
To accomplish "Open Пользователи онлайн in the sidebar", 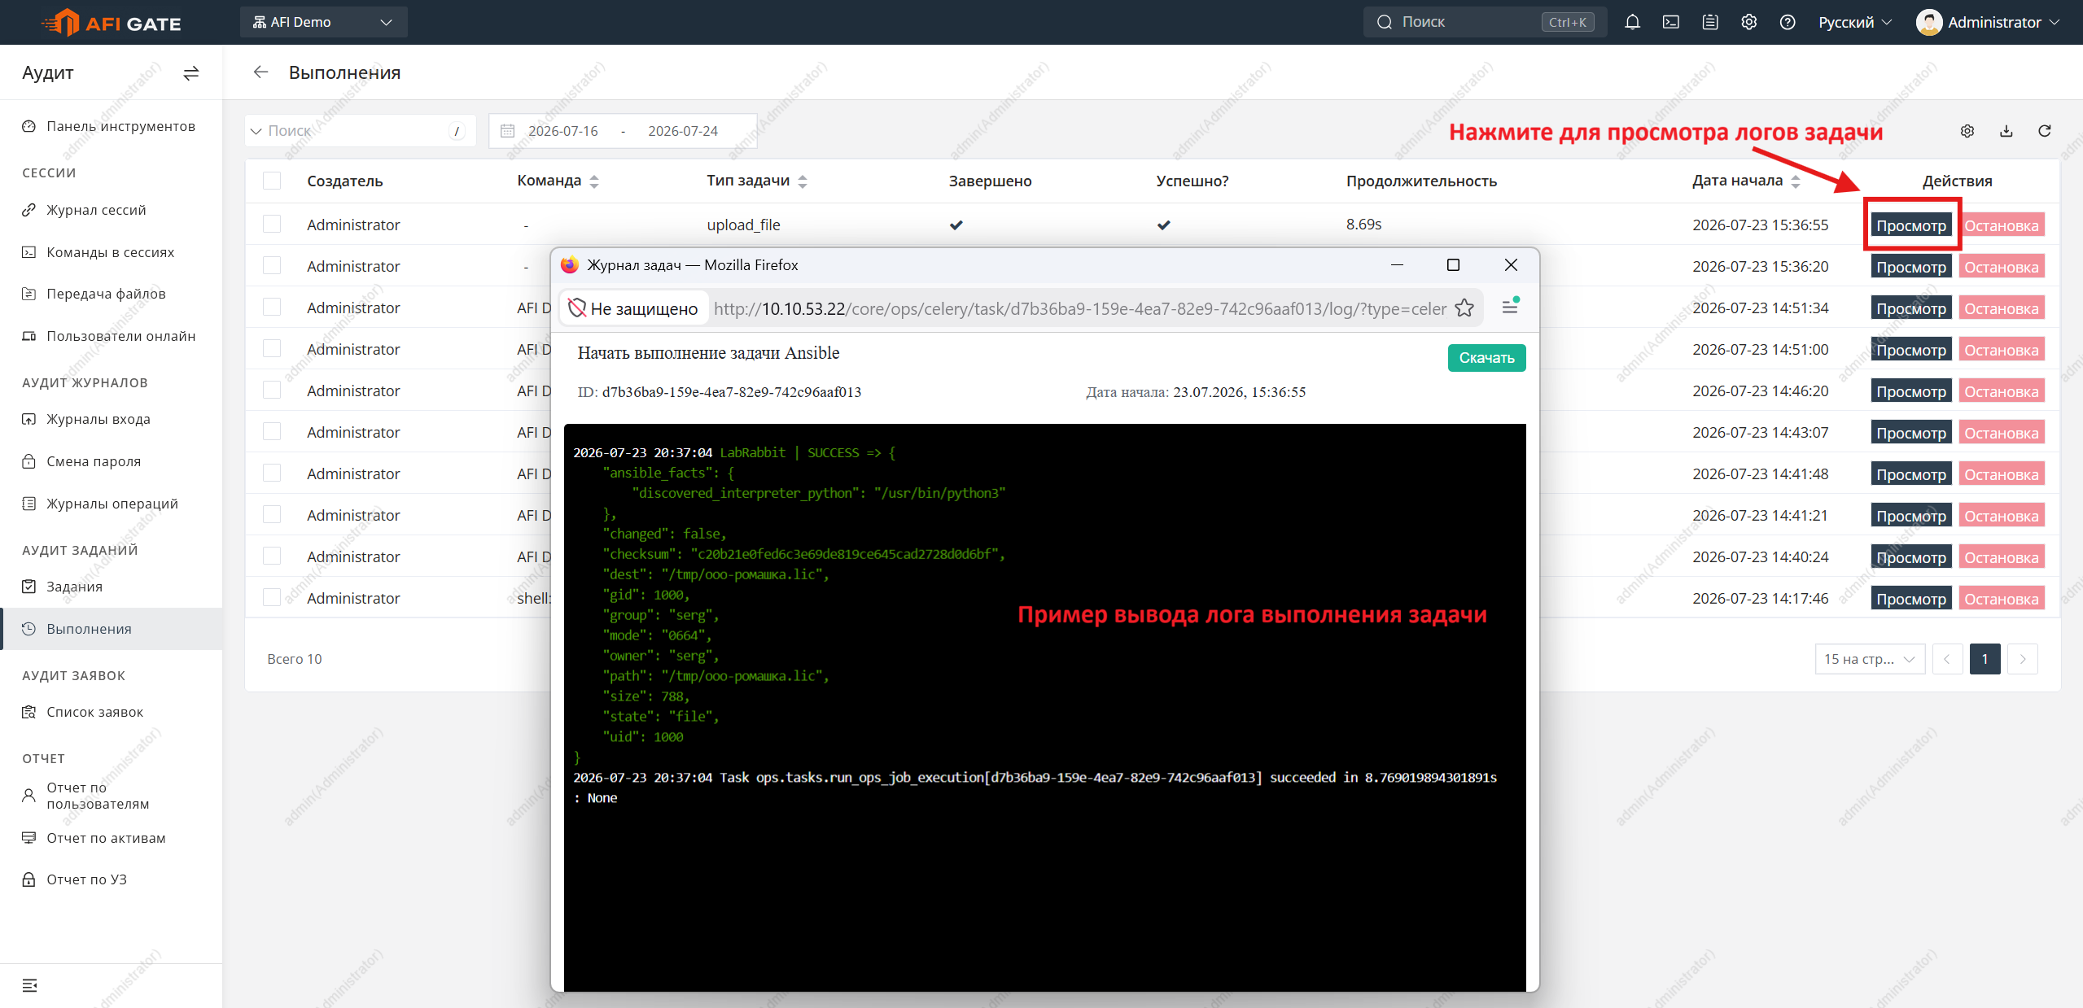I will pos(111,336).
